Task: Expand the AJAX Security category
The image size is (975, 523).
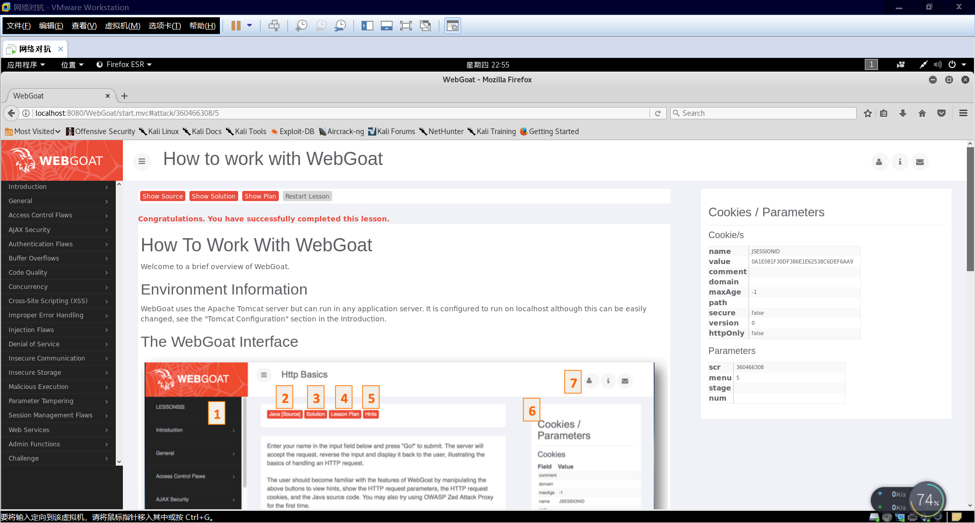Action: (x=58, y=230)
